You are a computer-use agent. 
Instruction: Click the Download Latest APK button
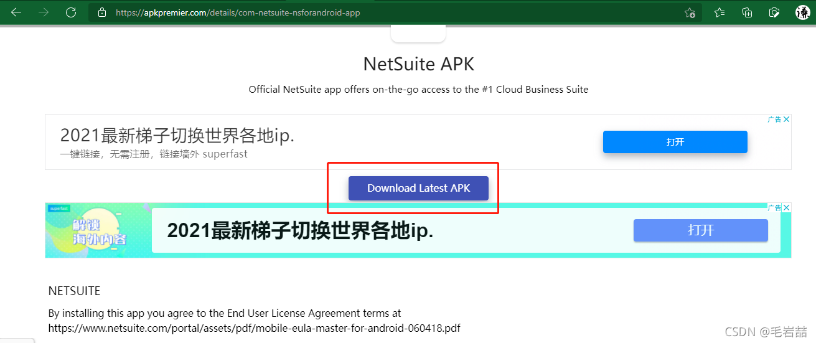tap(418, 188)
